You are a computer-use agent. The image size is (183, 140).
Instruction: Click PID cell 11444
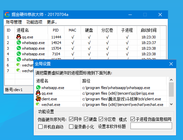point(56,37)
